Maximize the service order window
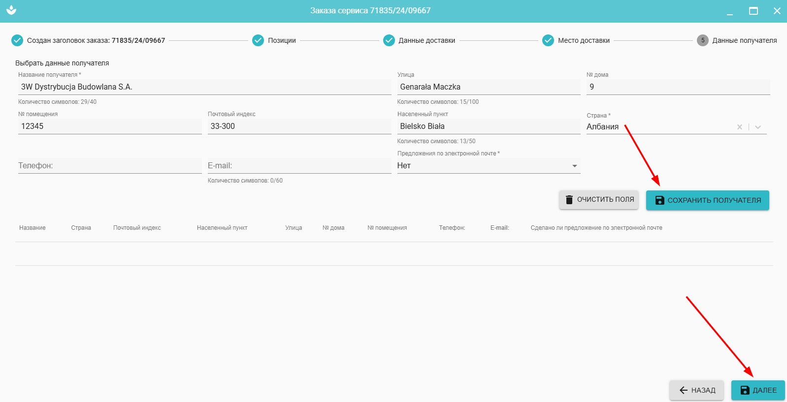The image size is (787, 402). (754, 11)
